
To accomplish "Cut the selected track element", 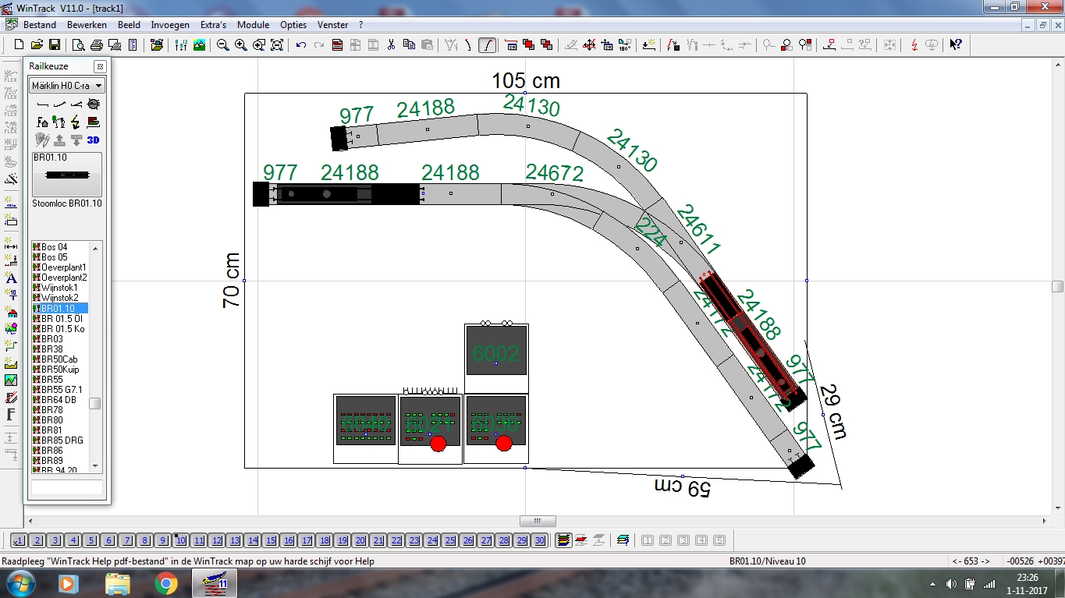I will 391,45.
